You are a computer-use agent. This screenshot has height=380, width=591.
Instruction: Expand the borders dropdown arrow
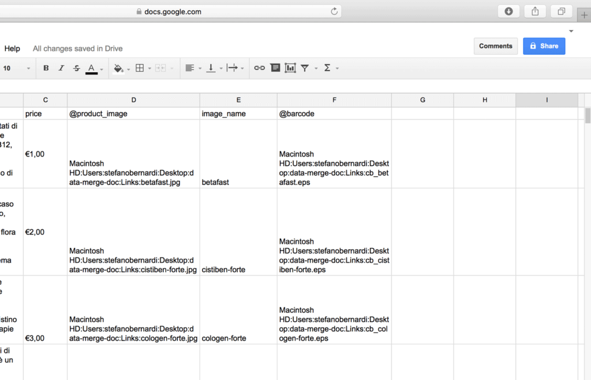pos(149,69)
